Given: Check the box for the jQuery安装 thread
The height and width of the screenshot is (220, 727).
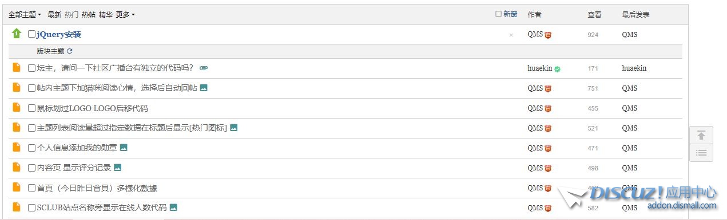Looking at the screenshot, I should click(31, 34).
